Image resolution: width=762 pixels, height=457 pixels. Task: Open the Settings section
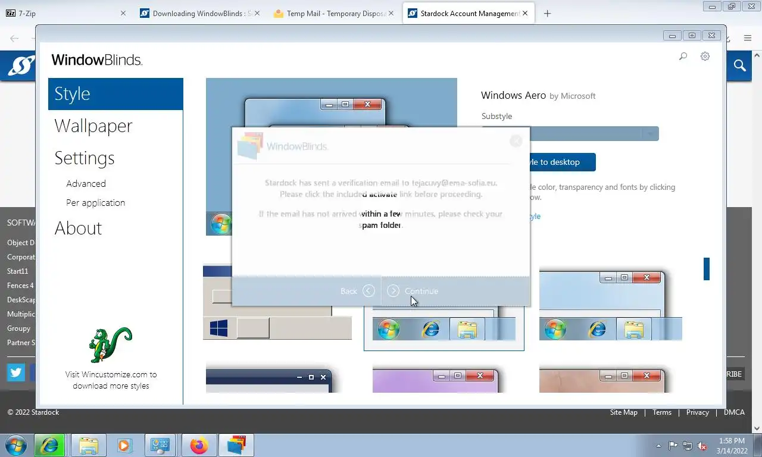click(x=85, y=158)
